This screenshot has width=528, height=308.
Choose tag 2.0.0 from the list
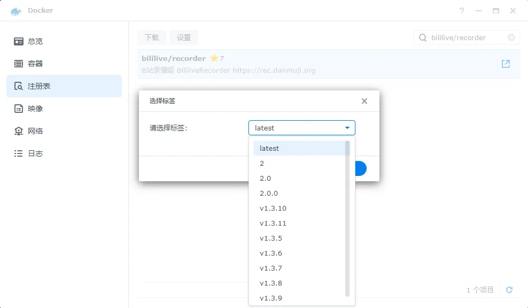click(x=299, y=194)
